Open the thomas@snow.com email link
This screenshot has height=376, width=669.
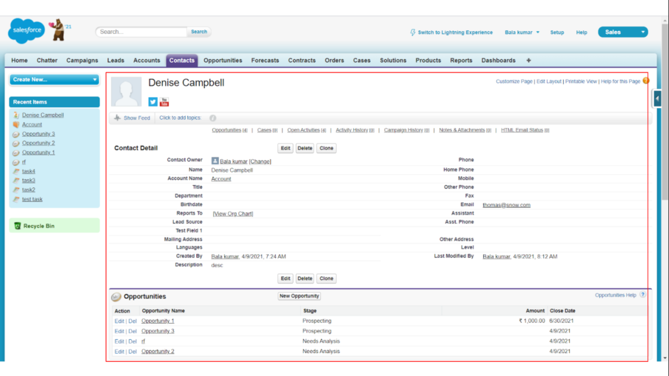(x=506, y=205)
